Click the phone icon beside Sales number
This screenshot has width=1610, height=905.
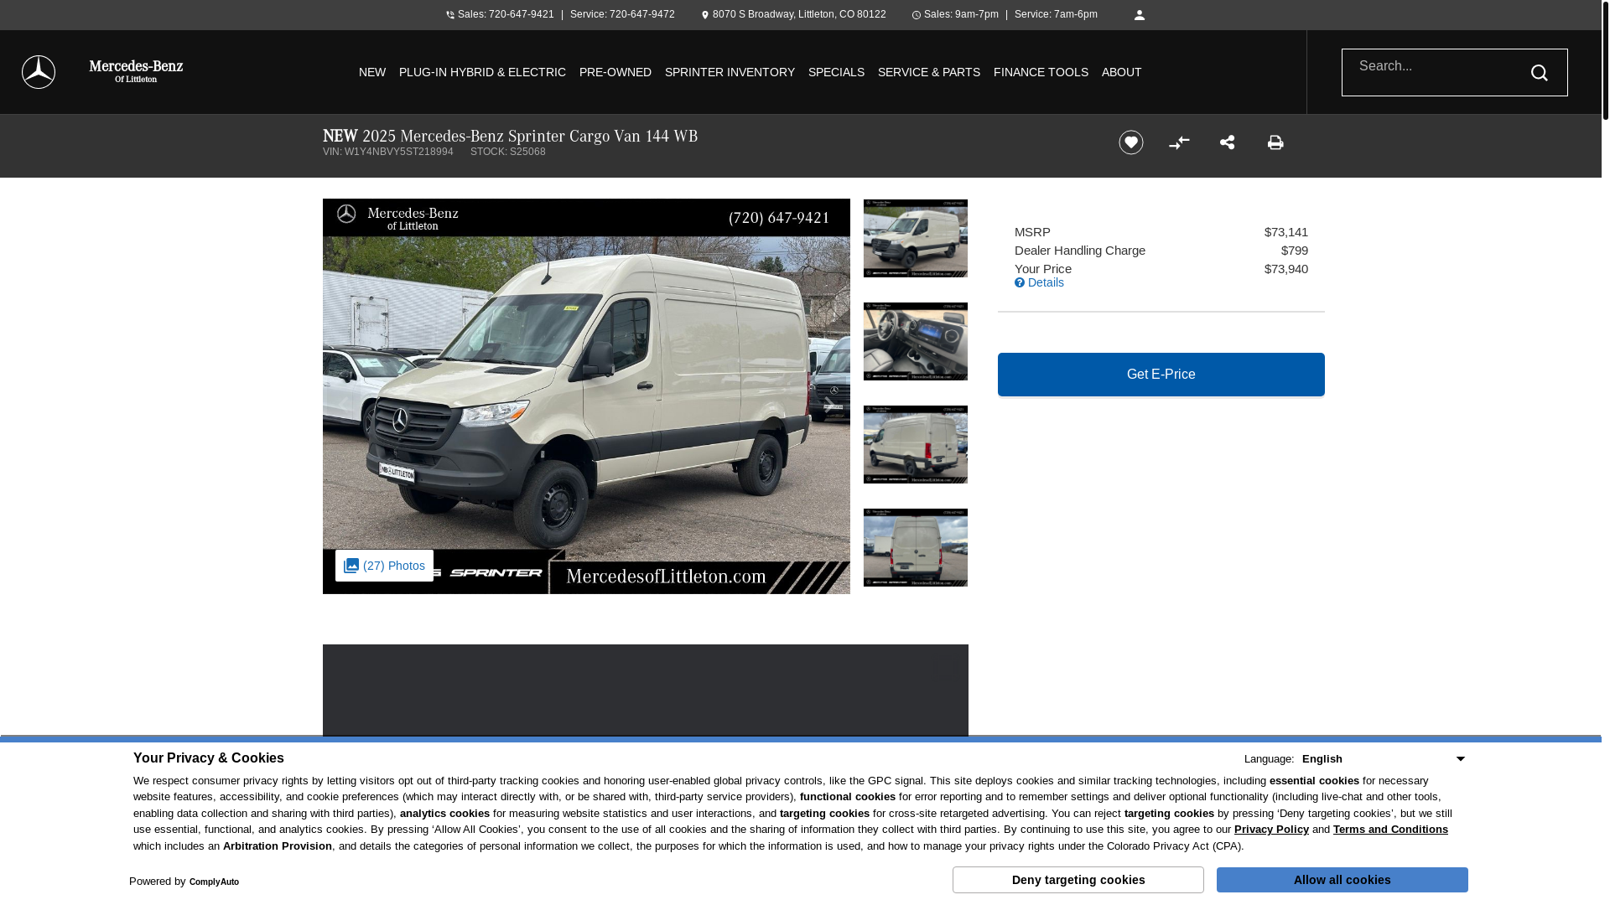[x=450, y=15]
